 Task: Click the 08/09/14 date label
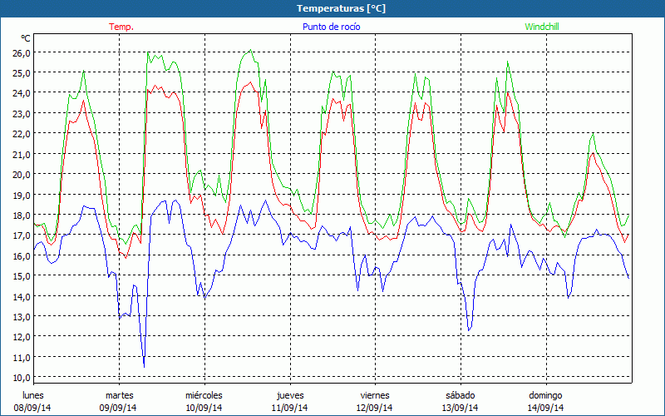33,408
